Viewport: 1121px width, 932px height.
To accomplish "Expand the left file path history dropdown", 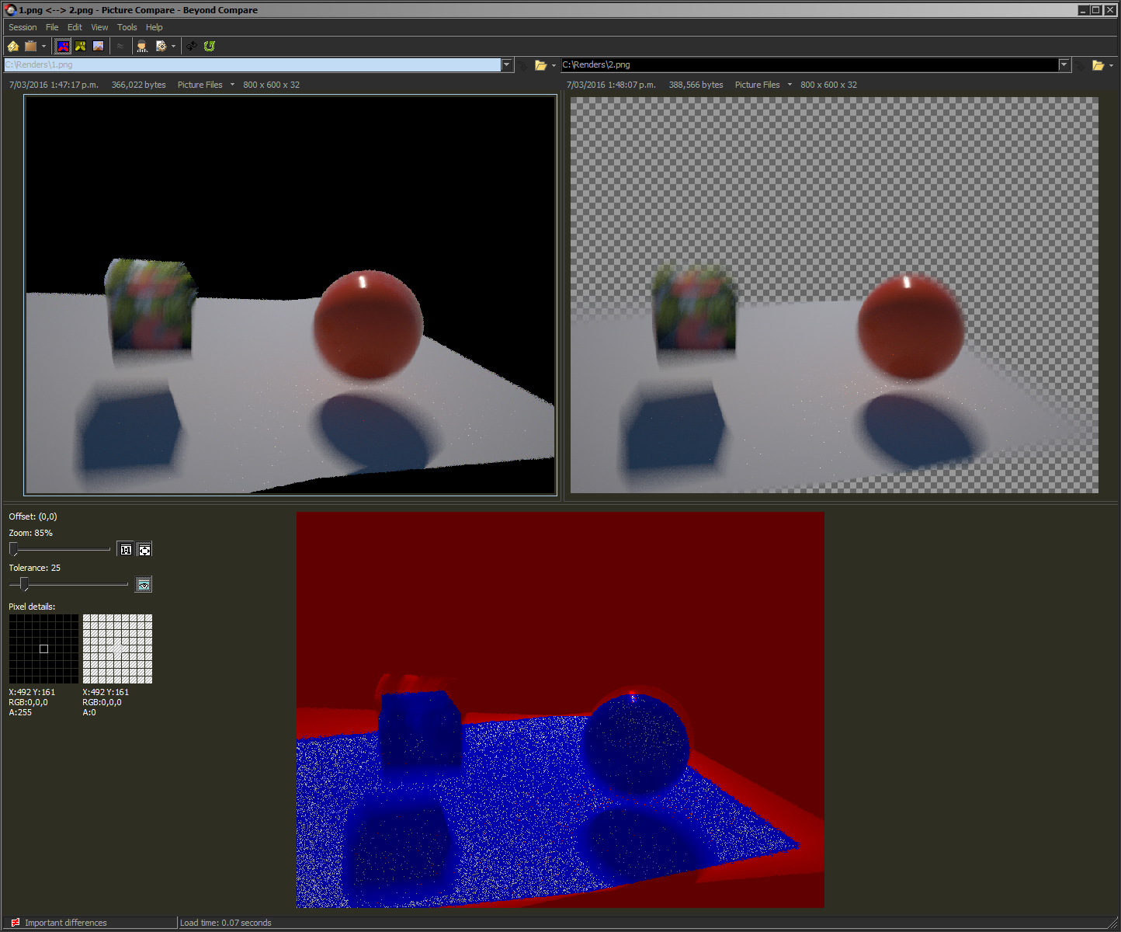I will click(507, 65).
